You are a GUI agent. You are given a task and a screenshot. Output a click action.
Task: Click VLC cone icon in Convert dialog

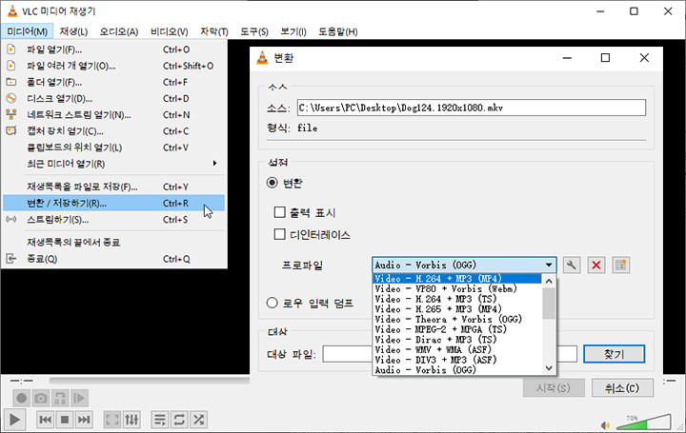point(262,58)
